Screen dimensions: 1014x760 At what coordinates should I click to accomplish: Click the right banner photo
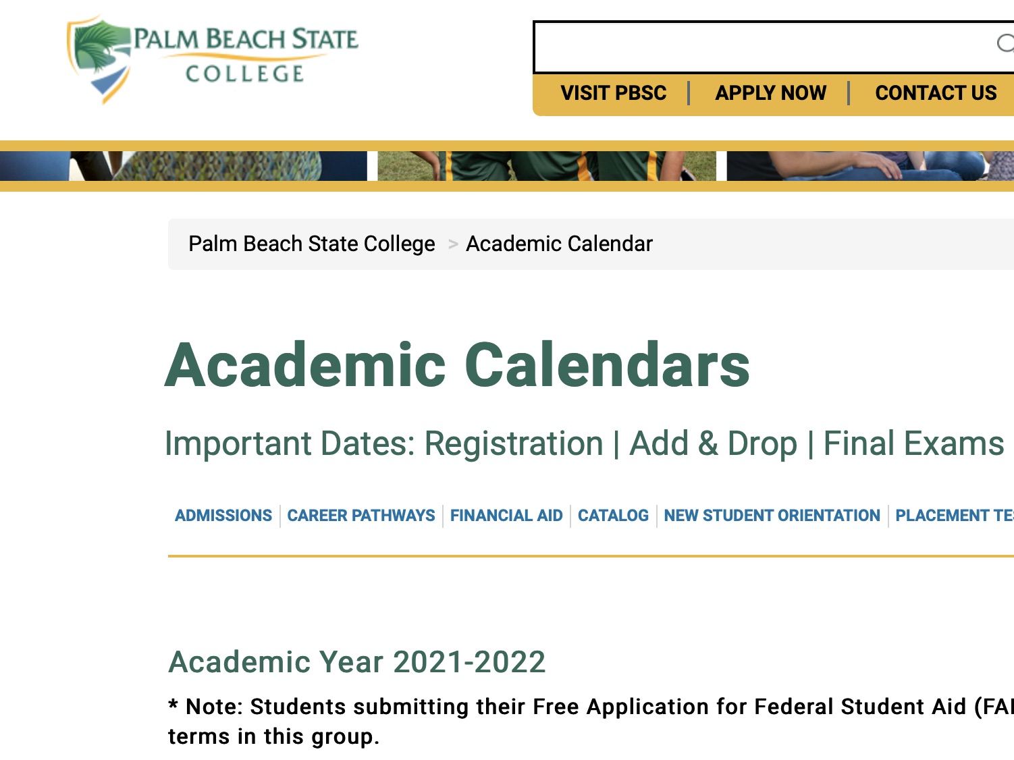tap(870, 166)
